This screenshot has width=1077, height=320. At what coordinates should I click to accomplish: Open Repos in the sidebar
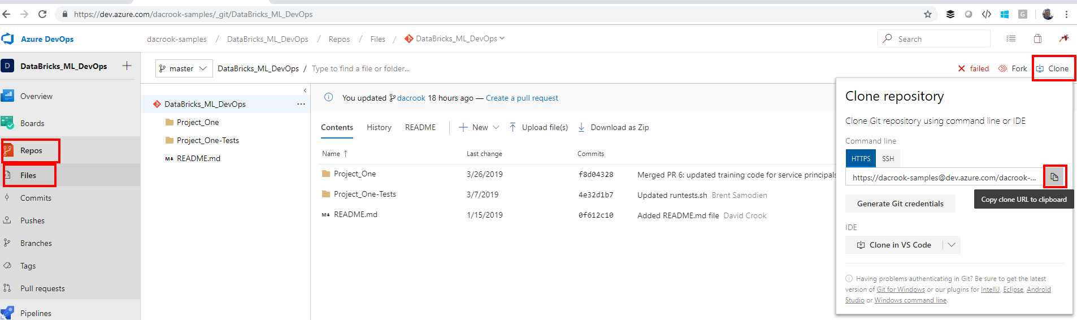click(x=31, y=150)
